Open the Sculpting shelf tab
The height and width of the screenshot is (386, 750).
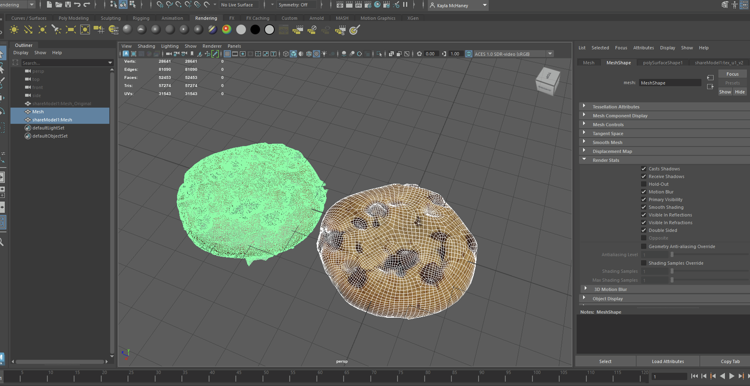tap(111, 18)
